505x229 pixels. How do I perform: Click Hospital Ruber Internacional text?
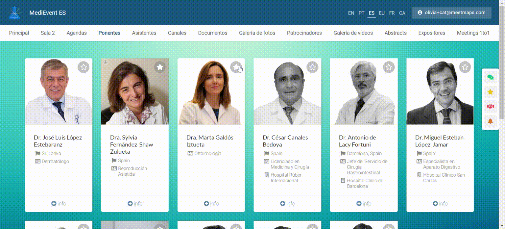pyautogui.click(x=286, y=178)
